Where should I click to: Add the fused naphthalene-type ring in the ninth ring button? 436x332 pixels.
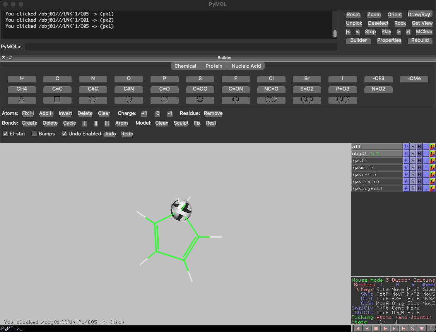pyautogui.click(x=307, y=99)
